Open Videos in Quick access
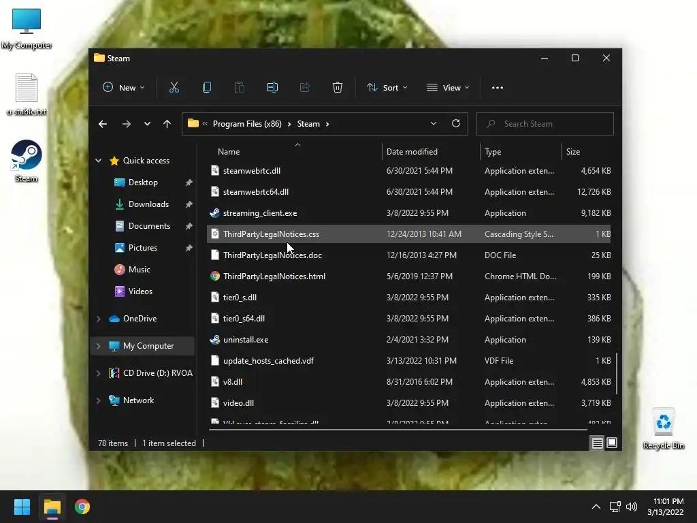697x523 pixels. (x=140, y=291)
